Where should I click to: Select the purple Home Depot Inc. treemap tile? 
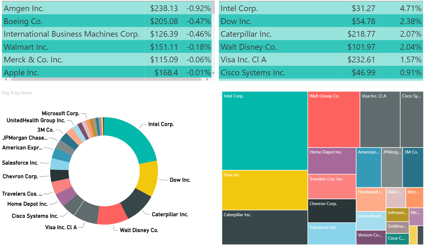[332, 161]
